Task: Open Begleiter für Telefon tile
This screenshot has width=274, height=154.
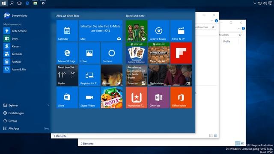Action: coord(89,75)
